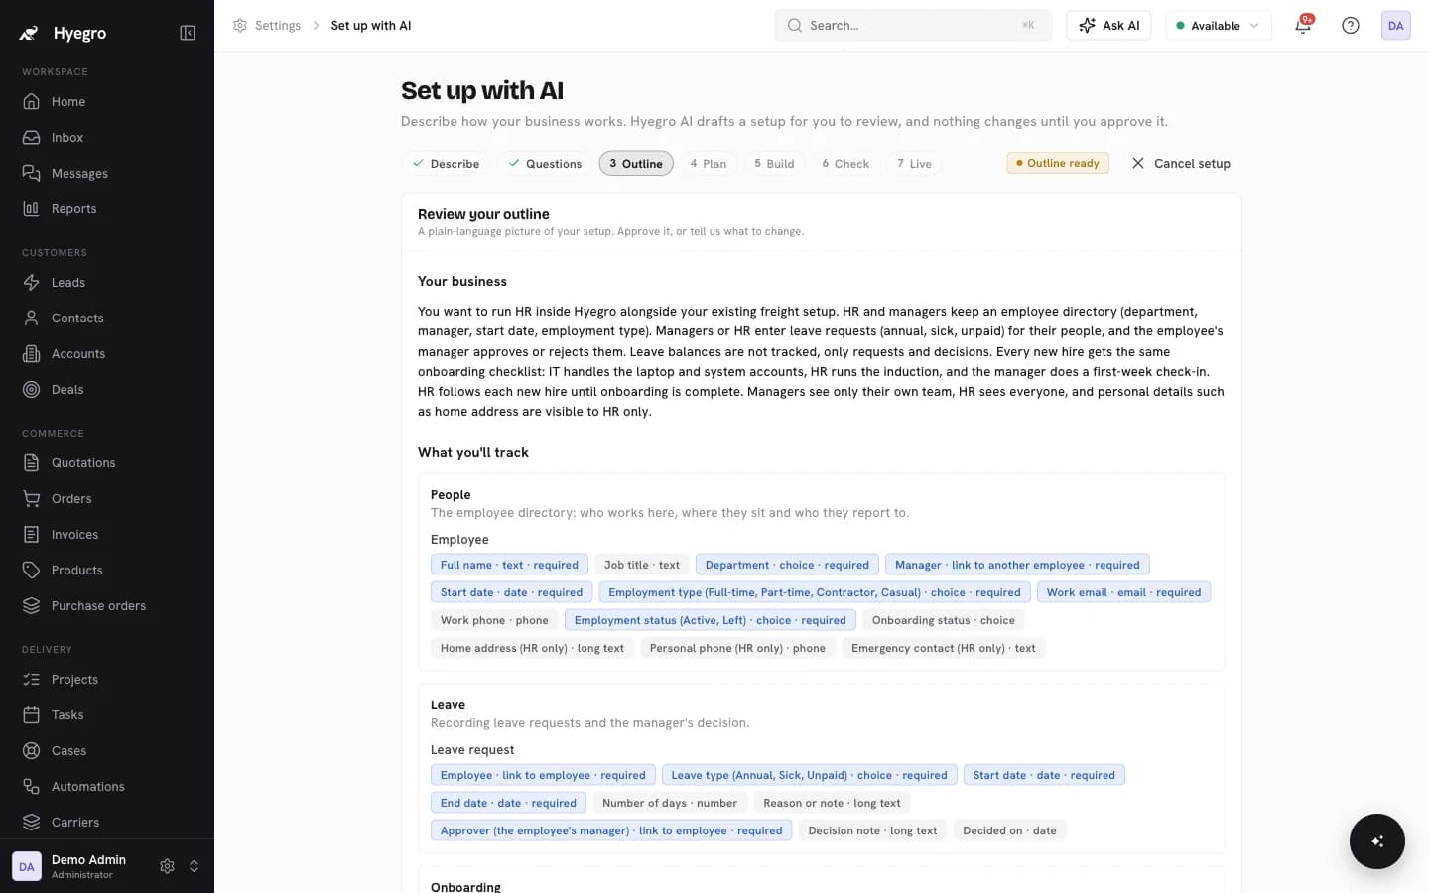Click the floating AI sparkle button
Viewport: 1429px width, 893px height.
1377,841
